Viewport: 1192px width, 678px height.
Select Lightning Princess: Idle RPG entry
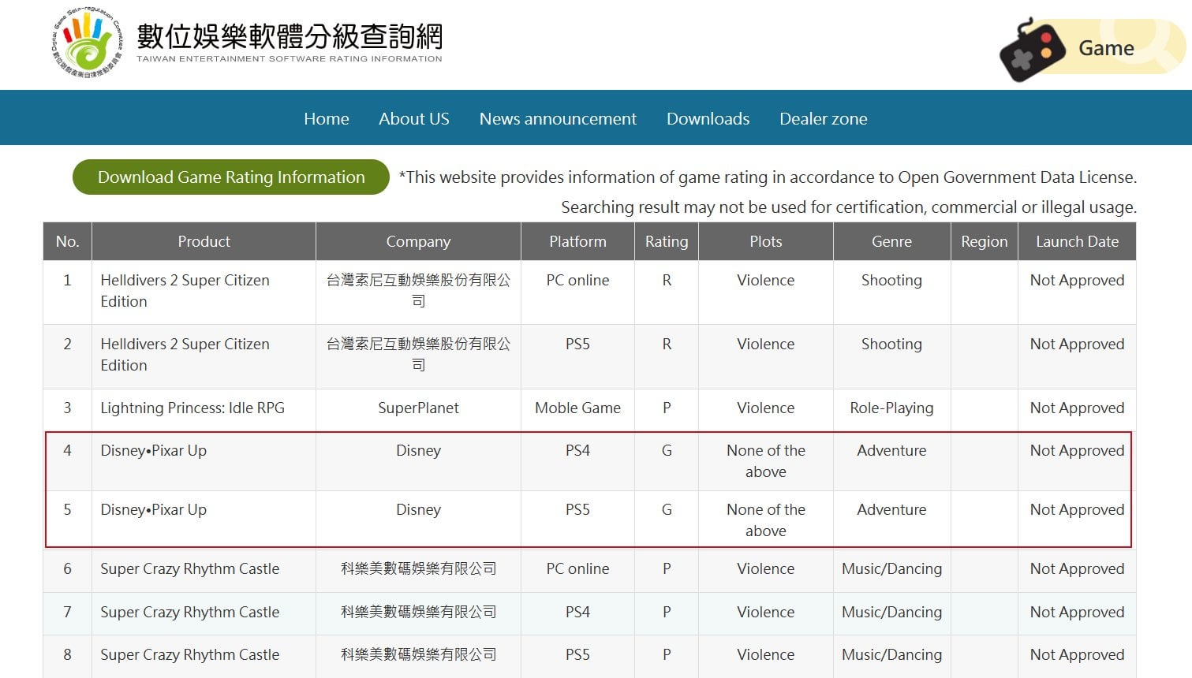point(192,408)
